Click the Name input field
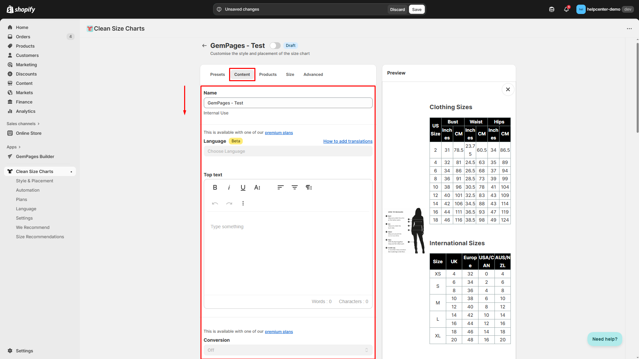This screenshot has height=359, width=639. tap(288, 103)
